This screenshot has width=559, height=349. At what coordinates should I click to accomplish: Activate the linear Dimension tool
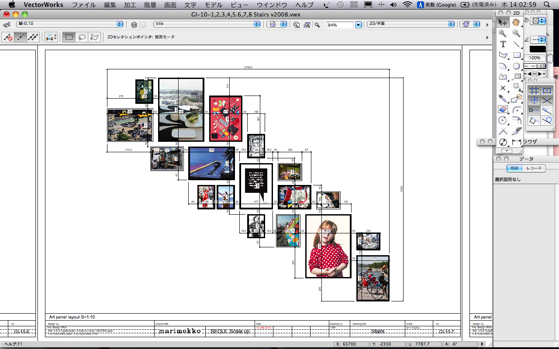point(517,142)
